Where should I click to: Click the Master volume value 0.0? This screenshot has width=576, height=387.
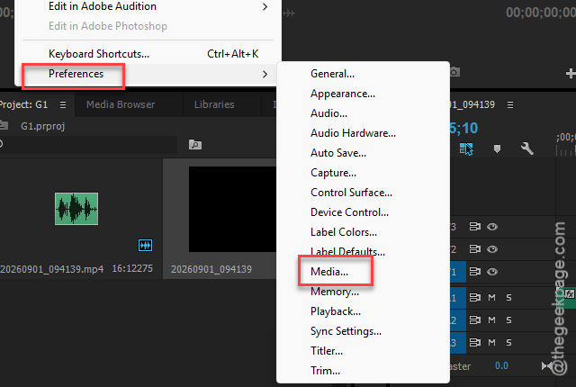(501, 366)
